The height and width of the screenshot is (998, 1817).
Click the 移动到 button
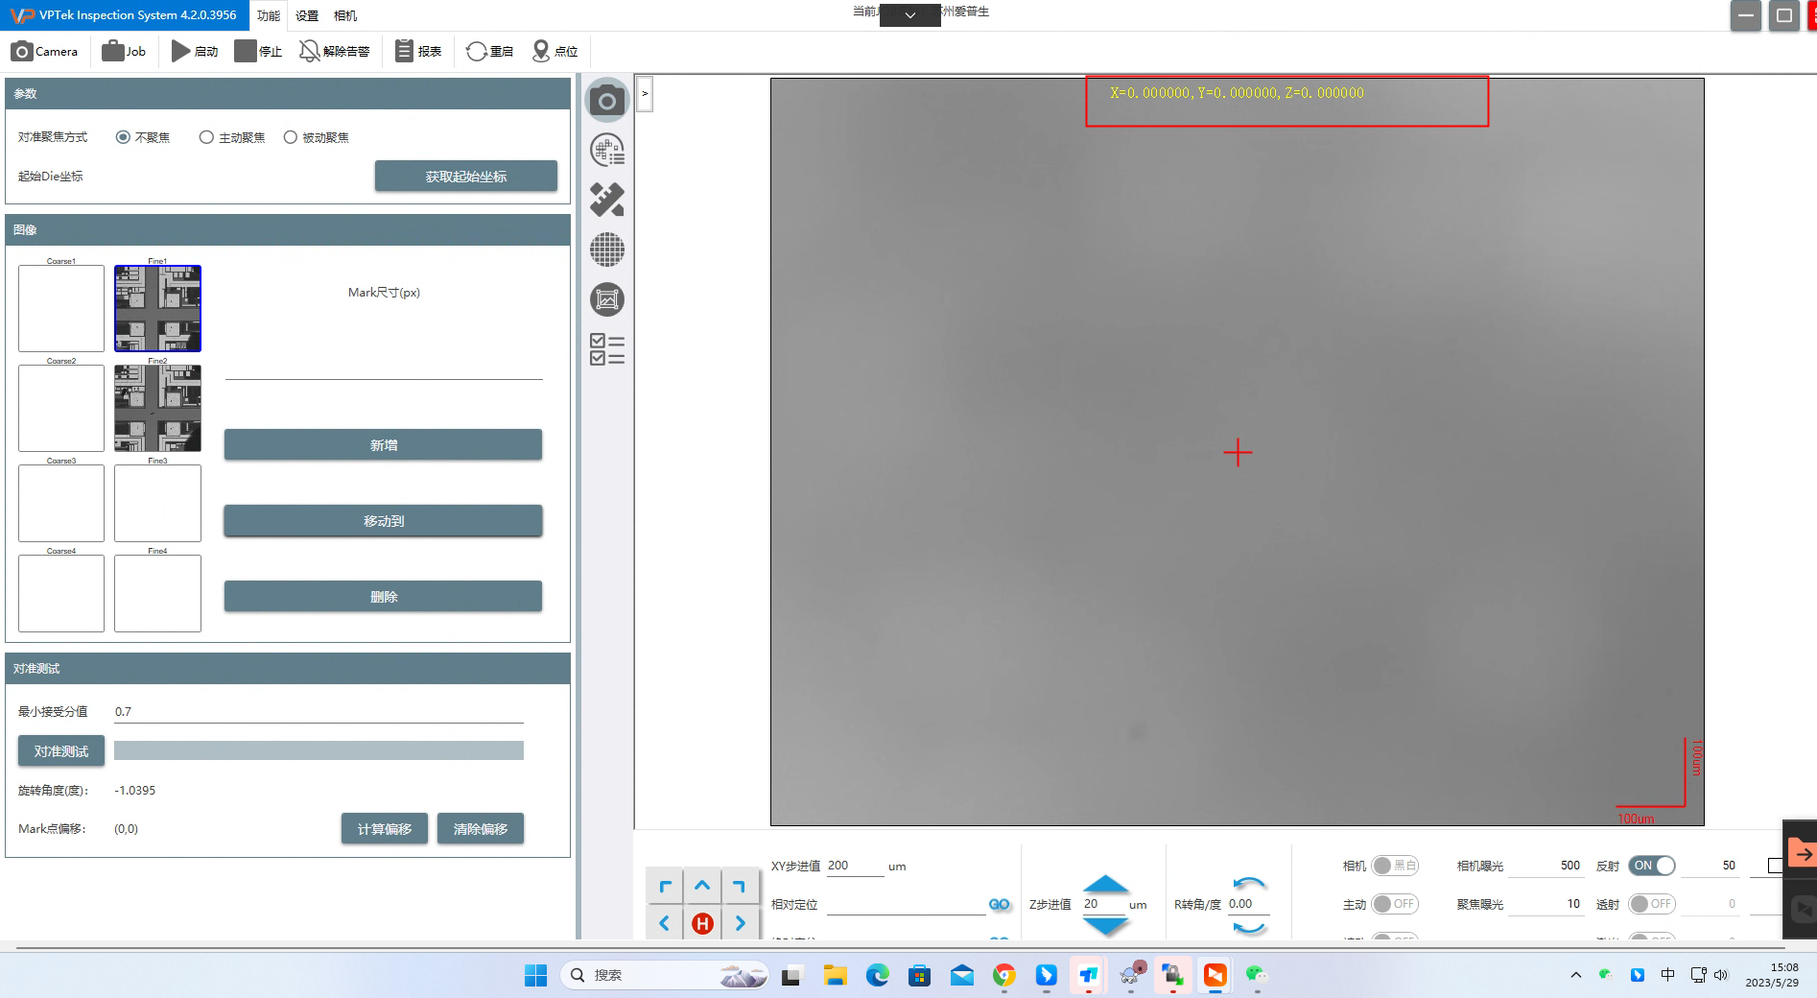coord(383,520)
